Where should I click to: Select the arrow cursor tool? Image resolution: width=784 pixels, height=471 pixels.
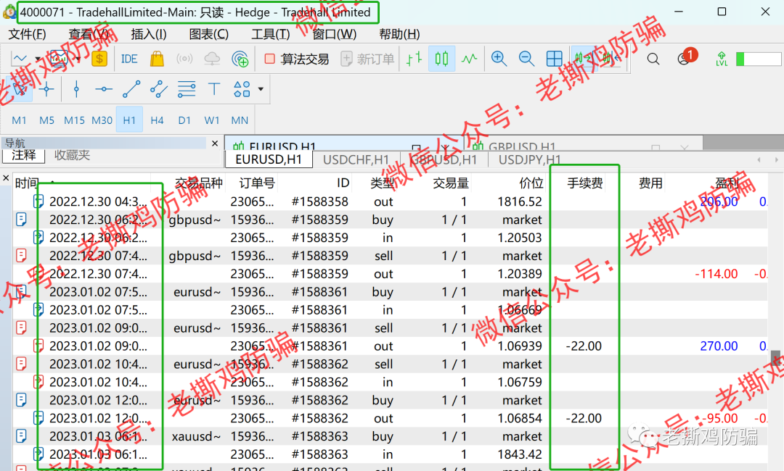[20, 89]
